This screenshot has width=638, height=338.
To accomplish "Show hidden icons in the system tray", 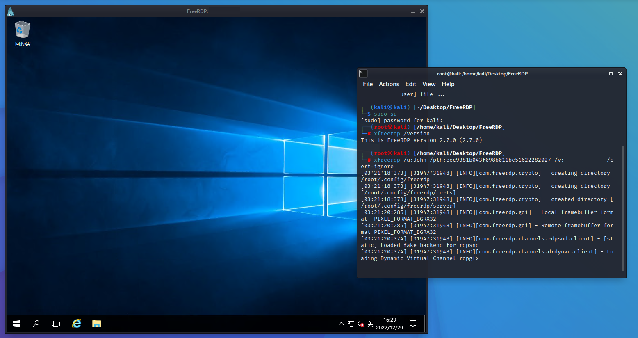I will coord(341,324).
